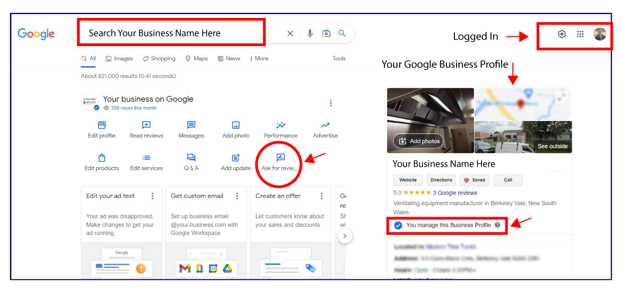Open the Google apps grid
Screen dimensions: 622x293
(x=580, y=34)
